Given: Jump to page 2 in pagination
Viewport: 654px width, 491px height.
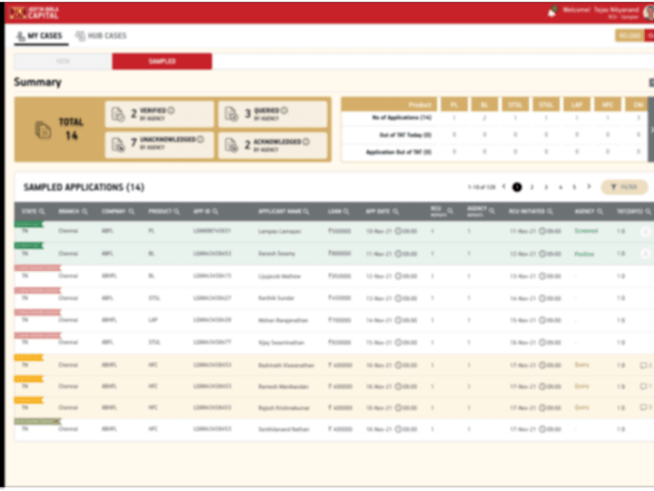Looking at the screenshot, I should [531, 187].
